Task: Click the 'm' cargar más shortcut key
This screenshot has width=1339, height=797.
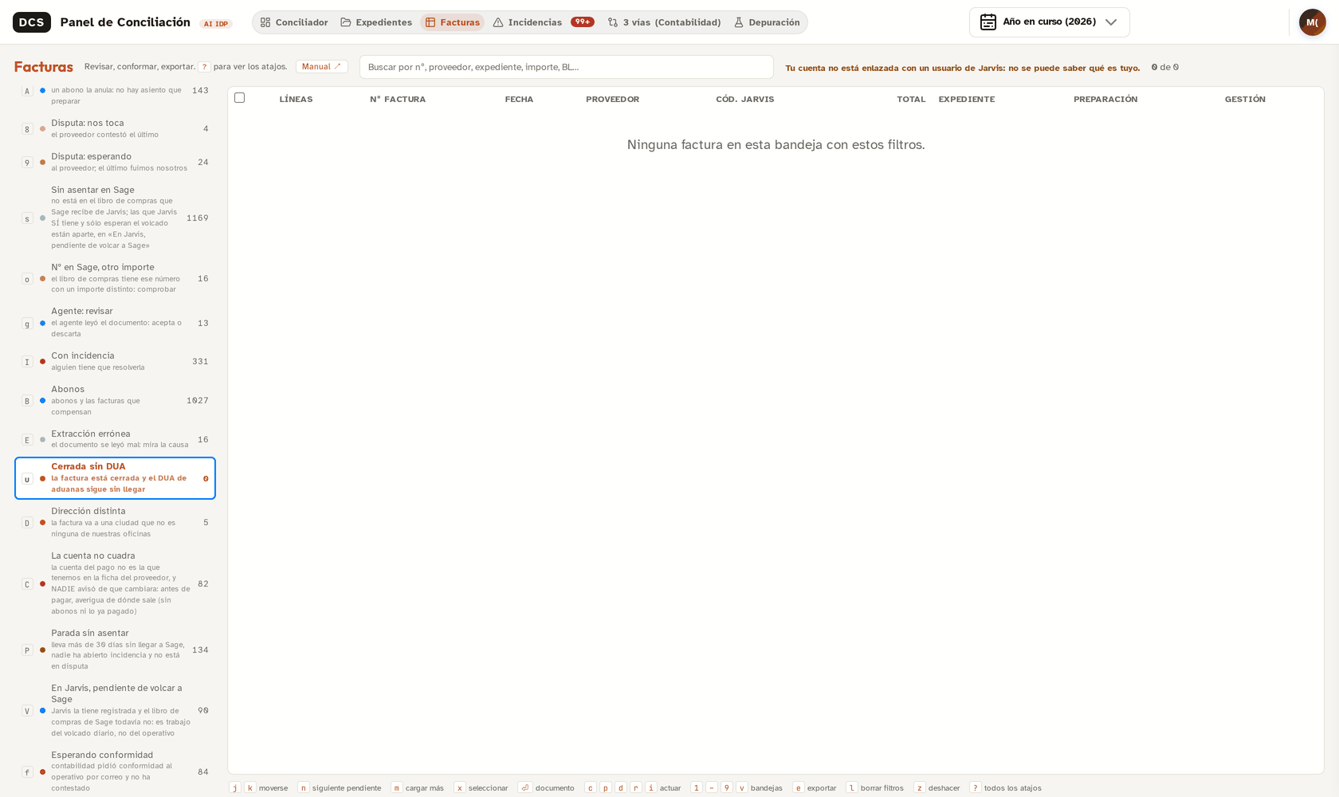Action: pyautogui.click(x=396, y=787)
